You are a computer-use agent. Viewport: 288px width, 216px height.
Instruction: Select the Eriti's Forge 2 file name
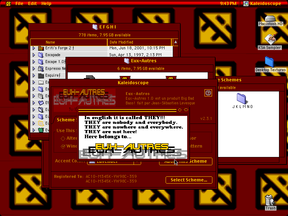60,48
